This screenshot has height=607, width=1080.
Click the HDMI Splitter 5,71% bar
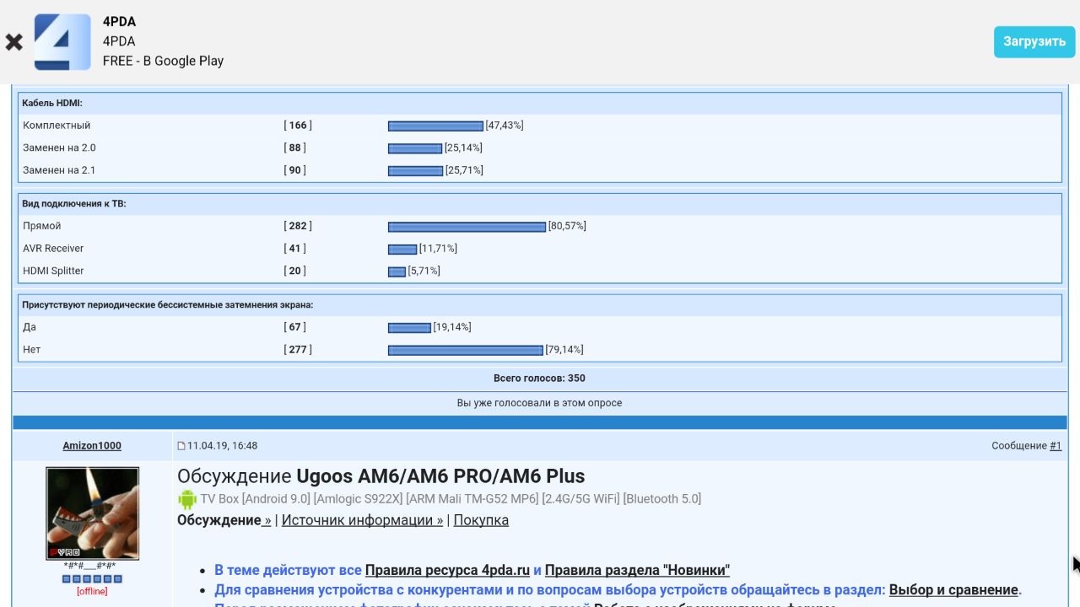point(397,271)
